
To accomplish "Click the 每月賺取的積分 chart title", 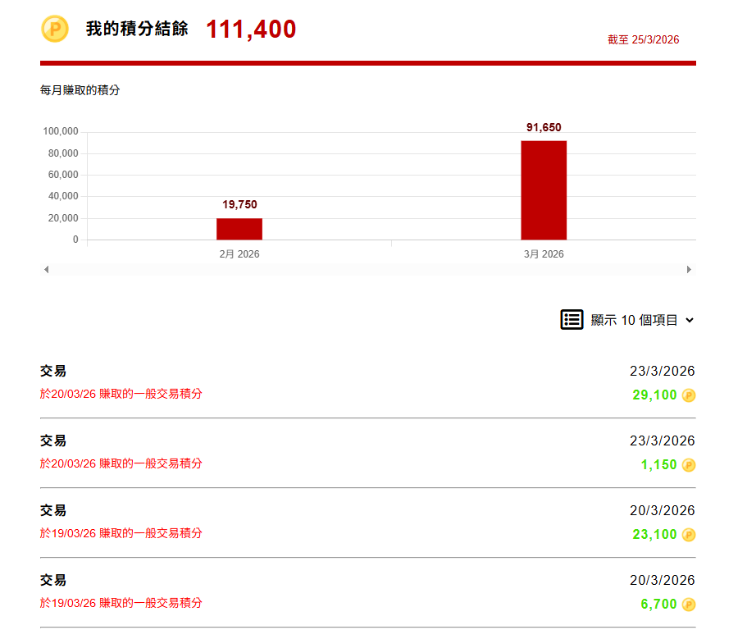I will (x=80, y=90).
